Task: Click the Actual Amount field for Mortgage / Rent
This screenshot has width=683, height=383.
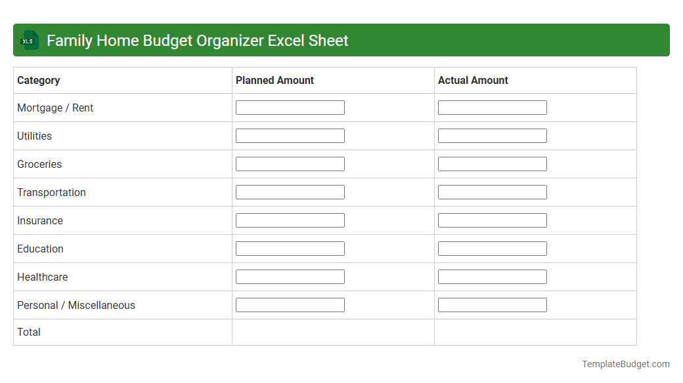Action: (492, 107)
